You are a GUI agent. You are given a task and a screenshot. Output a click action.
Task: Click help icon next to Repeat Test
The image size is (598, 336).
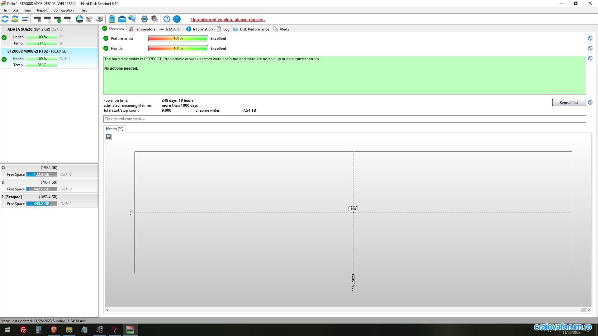(590, 102)
